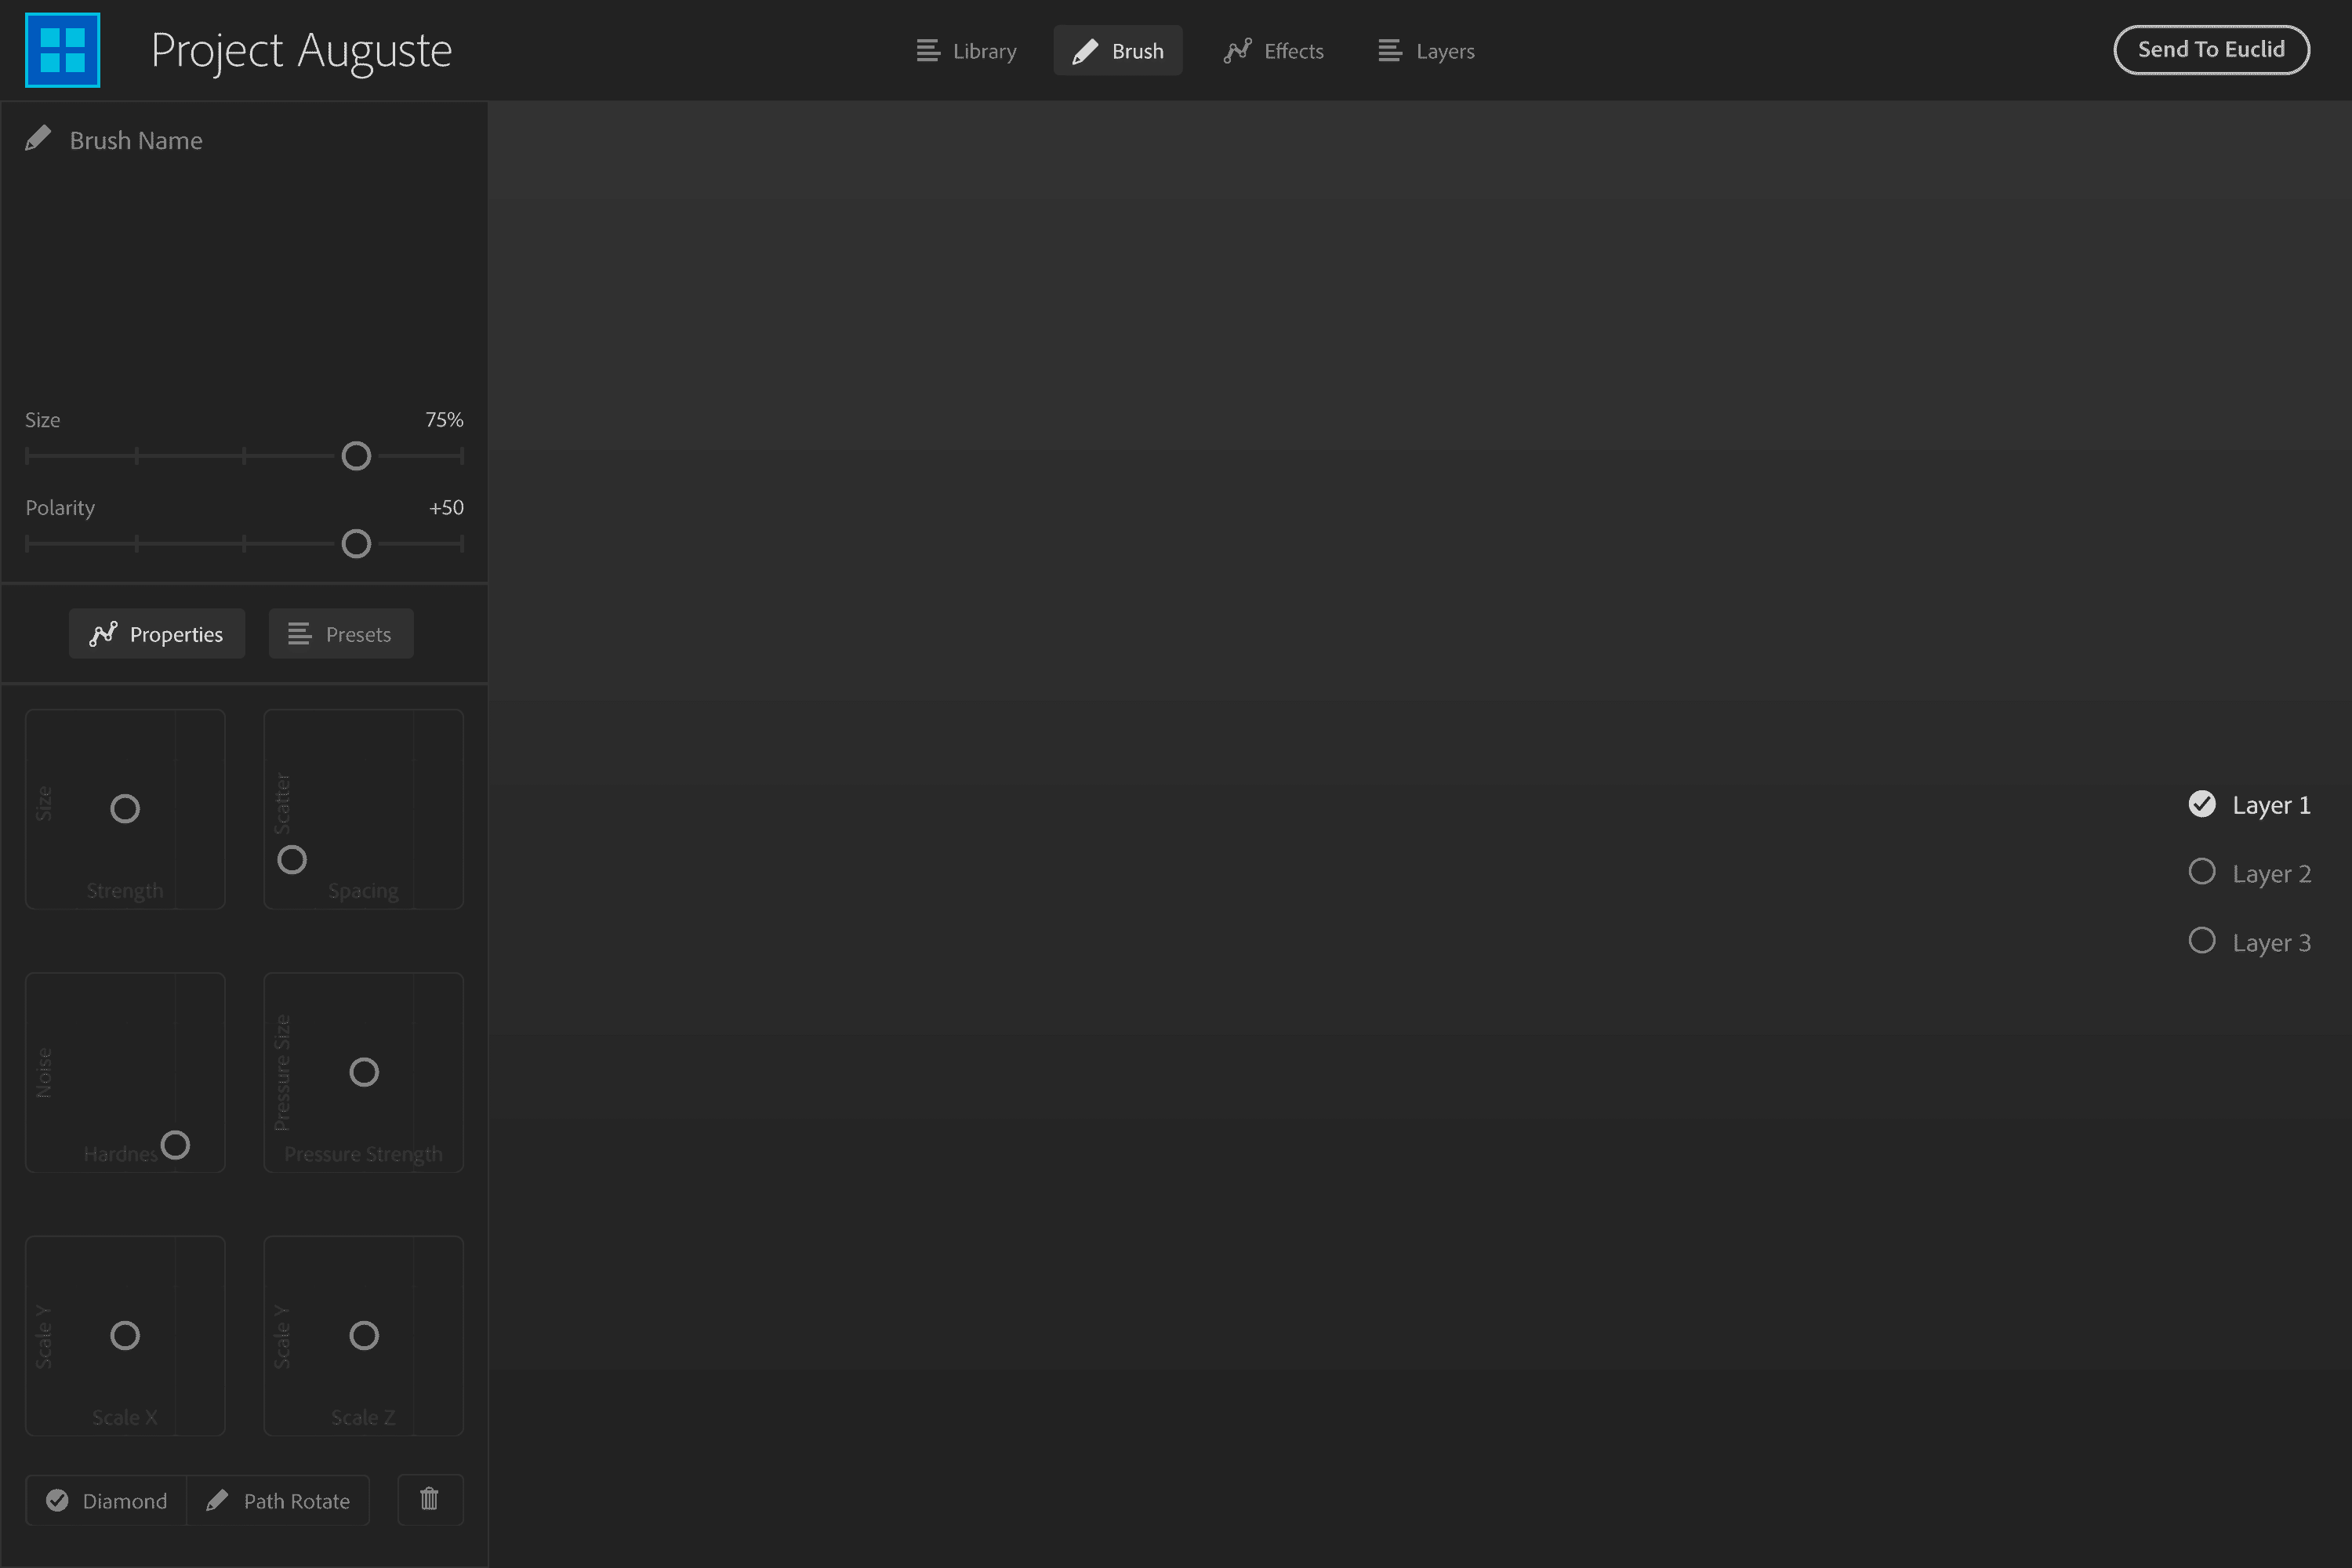Screen dimensions: 2352x1568
Task: Click the pencil icon next to Brush Name
Action: pos(38,137)
